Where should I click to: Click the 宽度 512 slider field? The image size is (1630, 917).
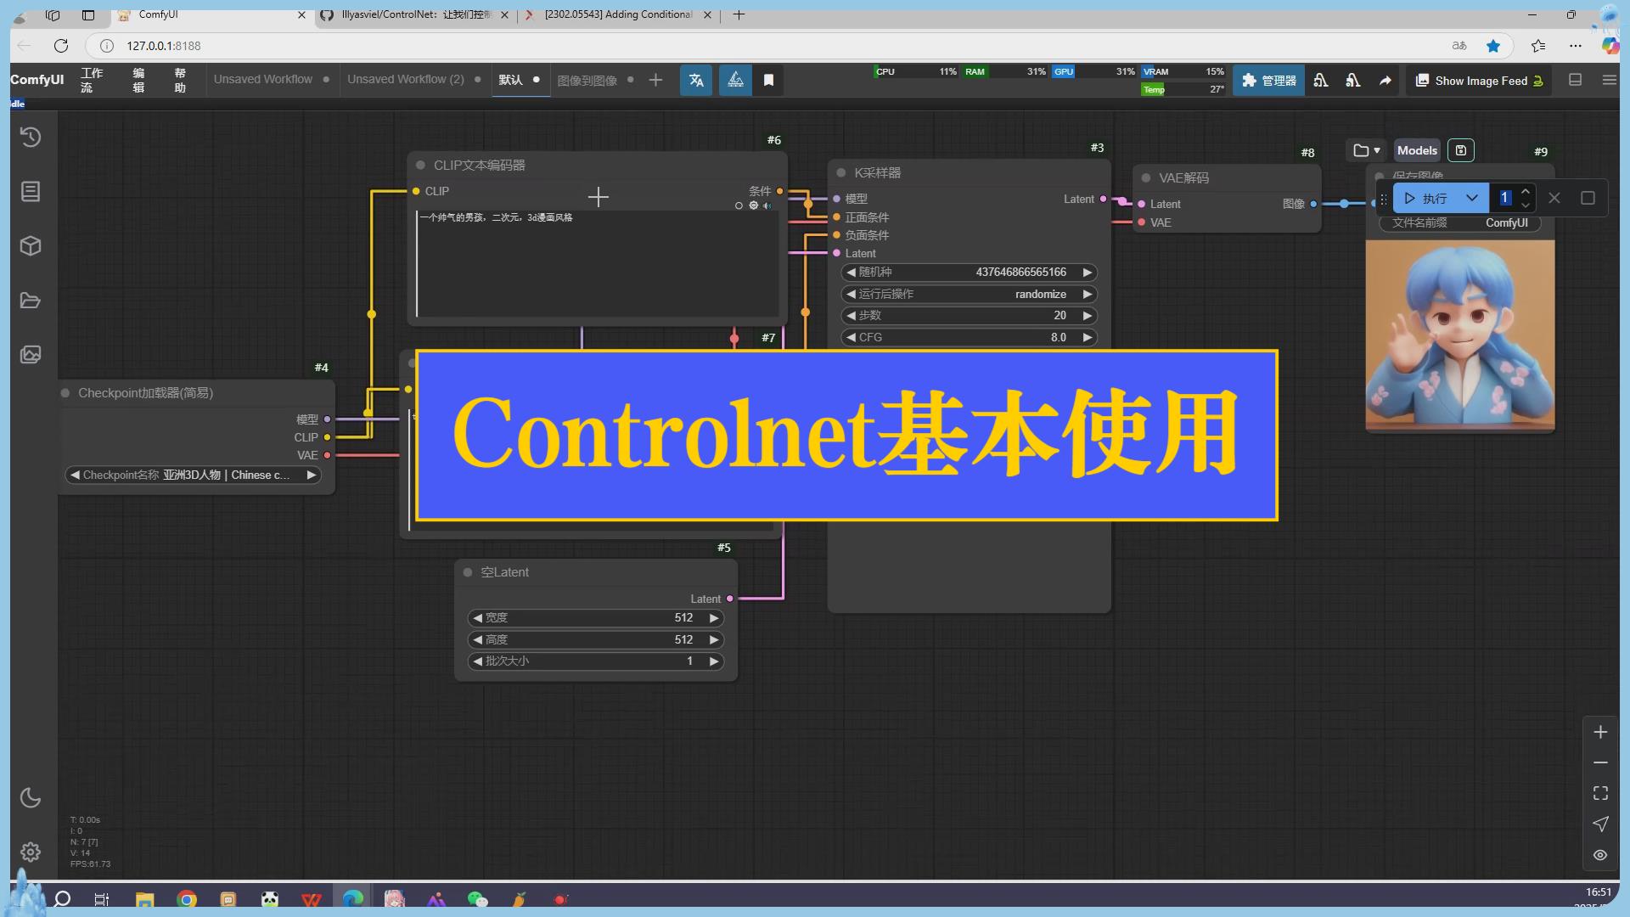(x=595, y=617)
